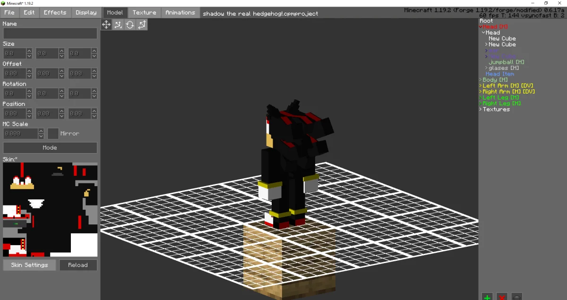Select the glases [H] tree label
The width and height of the screenshot is (567, 300).
(x=504, y=68)
